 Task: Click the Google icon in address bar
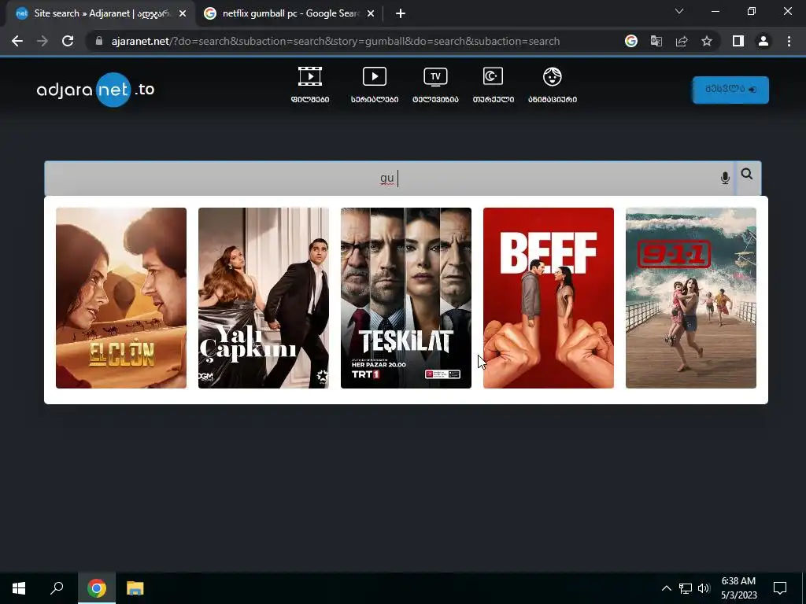pos(630,41)
